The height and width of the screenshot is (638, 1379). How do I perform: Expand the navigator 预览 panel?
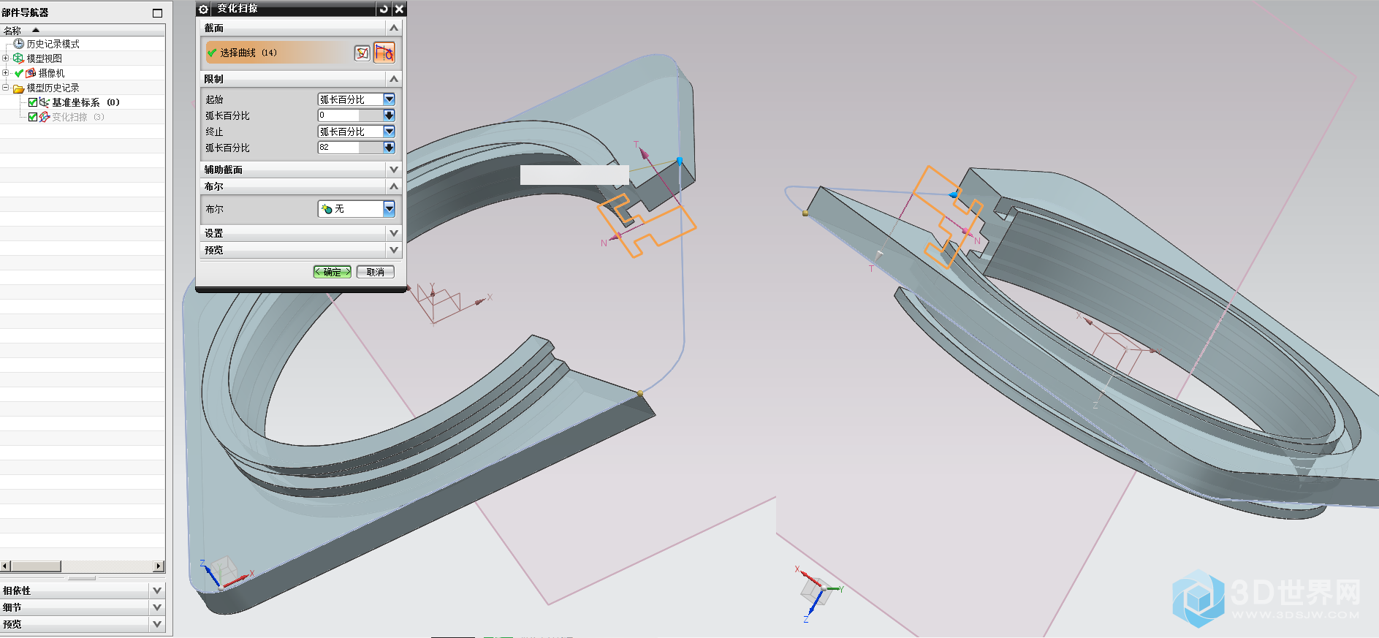157,624
